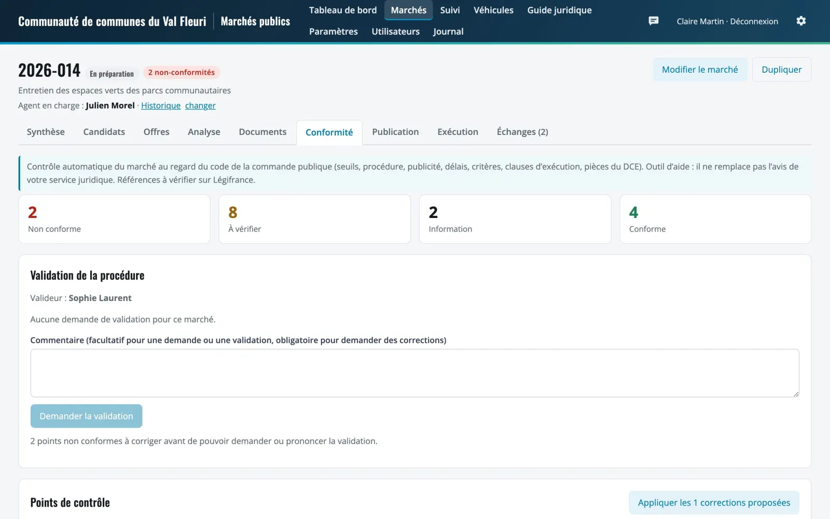Viewport: 830px width, 519px height.
Task: Click the Dupliquer button
Action: click(781, 70)
